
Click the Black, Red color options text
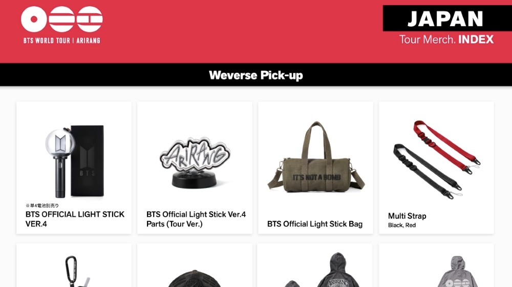click(401, 225)
